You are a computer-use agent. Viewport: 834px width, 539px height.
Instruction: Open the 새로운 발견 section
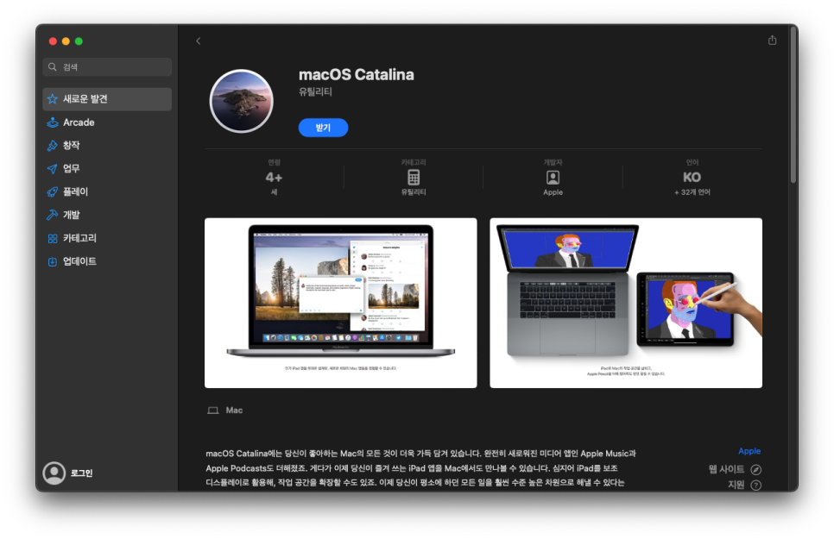click(x=107, y=99)
